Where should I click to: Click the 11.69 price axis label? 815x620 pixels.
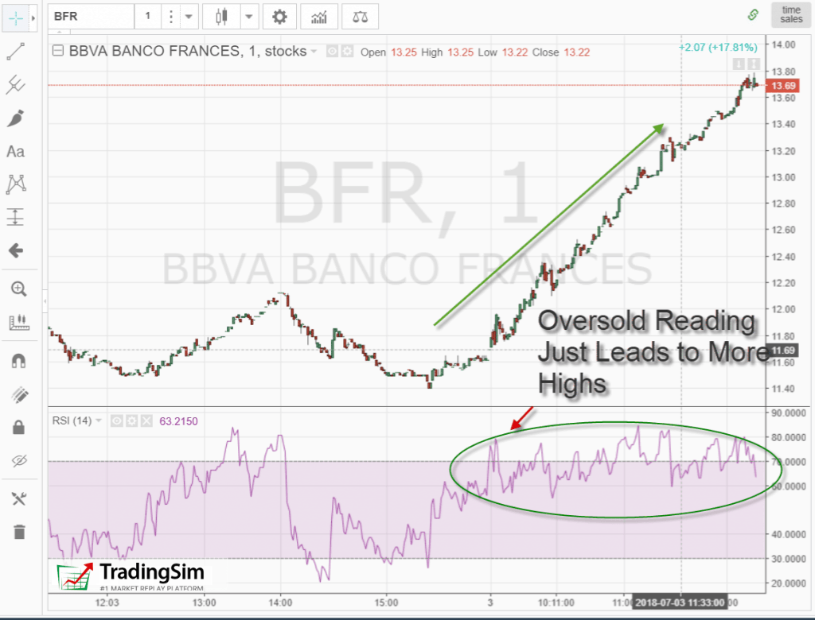(783, 351)
